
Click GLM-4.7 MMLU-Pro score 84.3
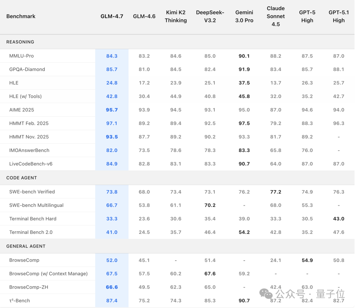pyautogui.click(x=112, y=56)
